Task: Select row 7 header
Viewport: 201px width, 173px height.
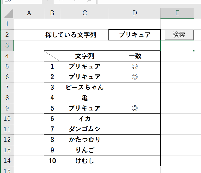Action: [7, 87]
